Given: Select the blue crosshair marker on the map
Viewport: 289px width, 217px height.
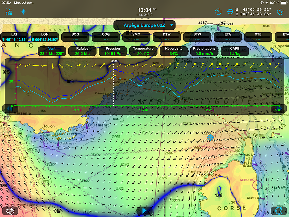Looking at the screenshot, I should [x=210, y=138].
